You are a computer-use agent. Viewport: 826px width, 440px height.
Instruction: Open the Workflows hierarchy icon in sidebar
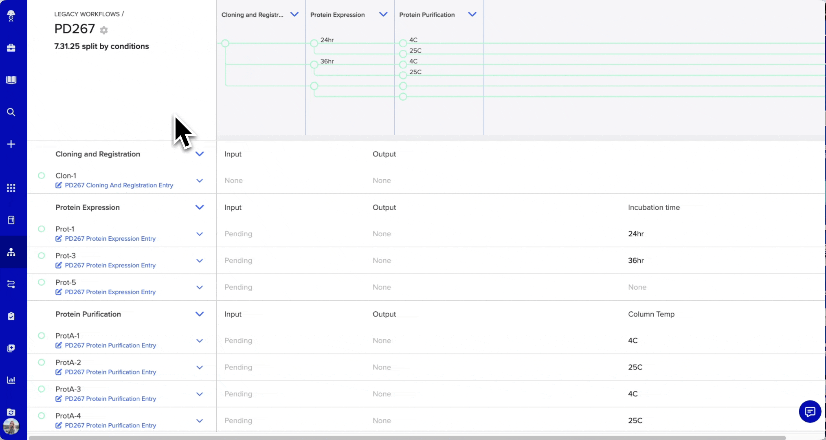11,253
